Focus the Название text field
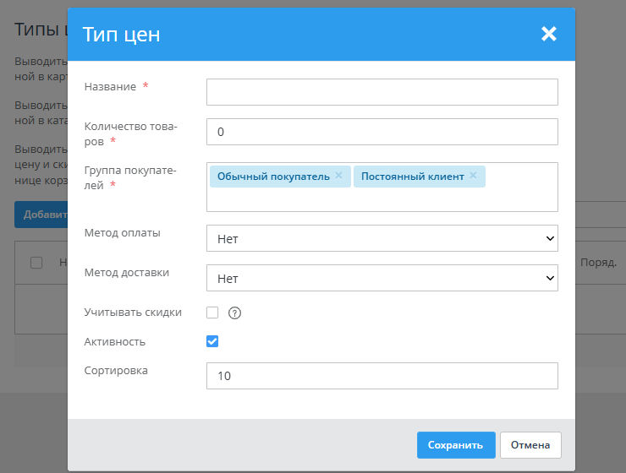 (x=382, y=92)
